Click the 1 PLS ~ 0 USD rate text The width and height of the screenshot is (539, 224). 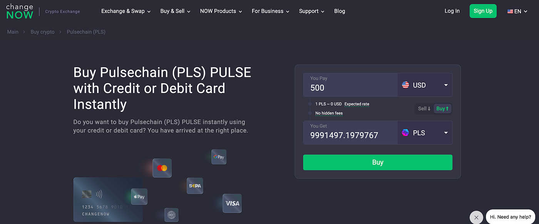tap(328, 104)
